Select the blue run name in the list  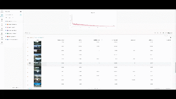tap(13, 40)
